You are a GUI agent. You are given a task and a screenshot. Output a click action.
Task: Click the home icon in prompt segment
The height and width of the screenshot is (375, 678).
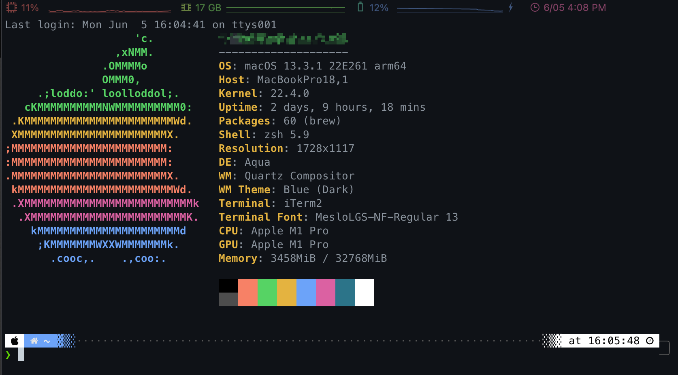click(x=34, y=341)
